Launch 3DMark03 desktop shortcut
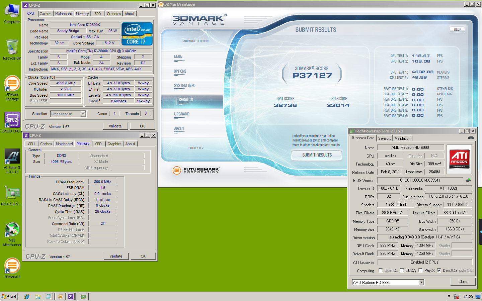 click(12, 268)
